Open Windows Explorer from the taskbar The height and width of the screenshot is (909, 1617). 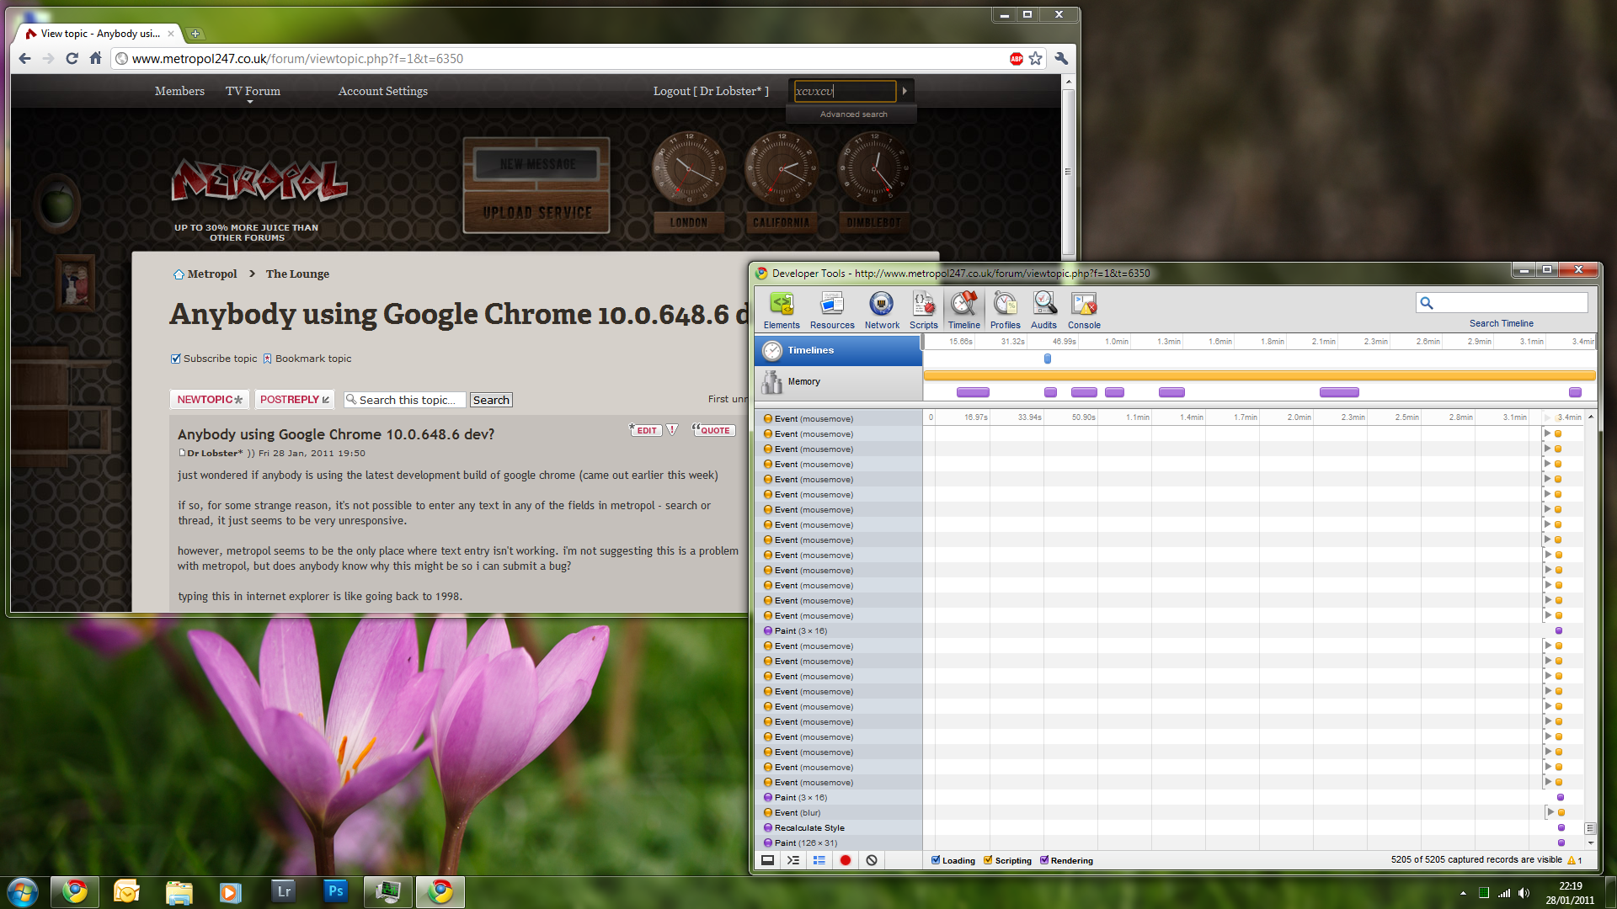point(179,891)
